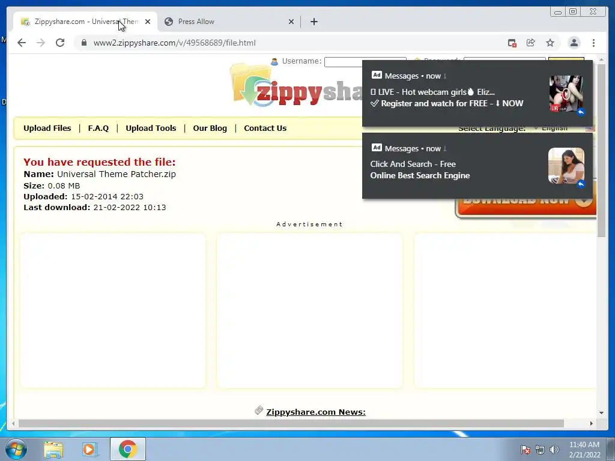
Task: Open the Zippyshare.com News link
Action: pos(316,412)
